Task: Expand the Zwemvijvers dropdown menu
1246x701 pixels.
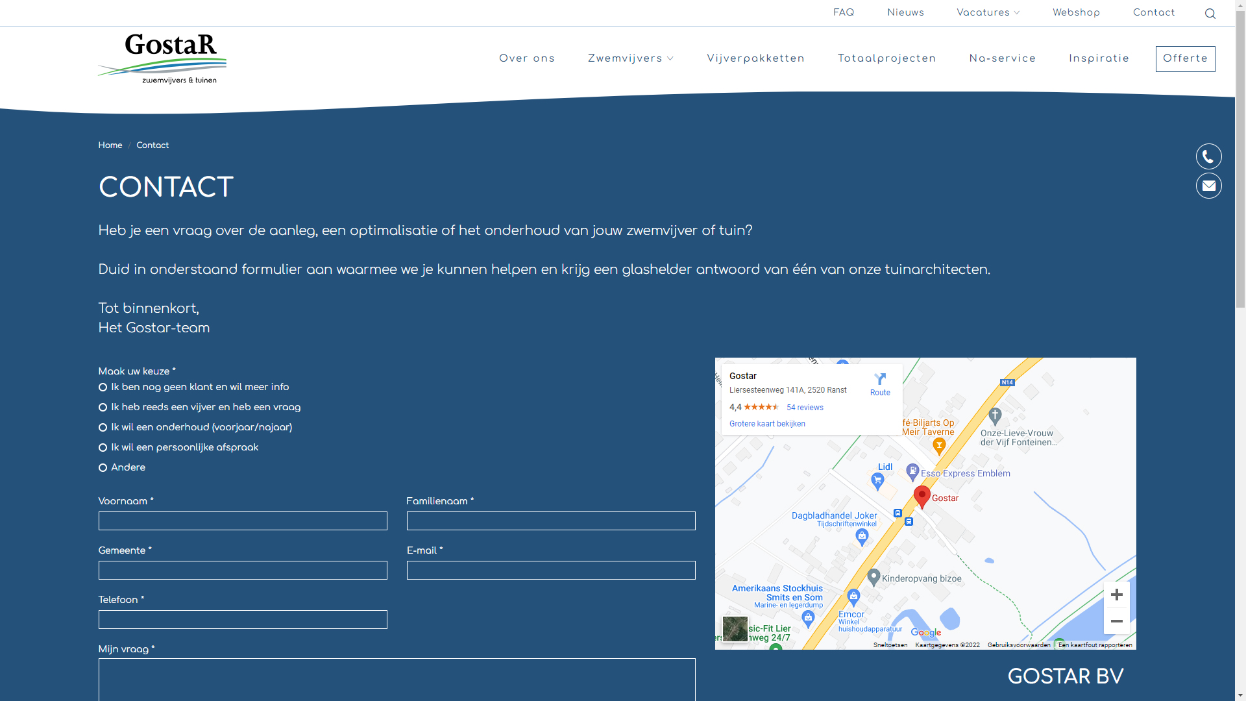Action: click(x=630, y=58)
